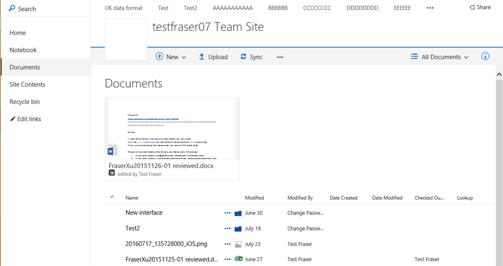Go to Home in the sidebar
The width and height of the screenshot is (503, 266).
pos(18,33)
